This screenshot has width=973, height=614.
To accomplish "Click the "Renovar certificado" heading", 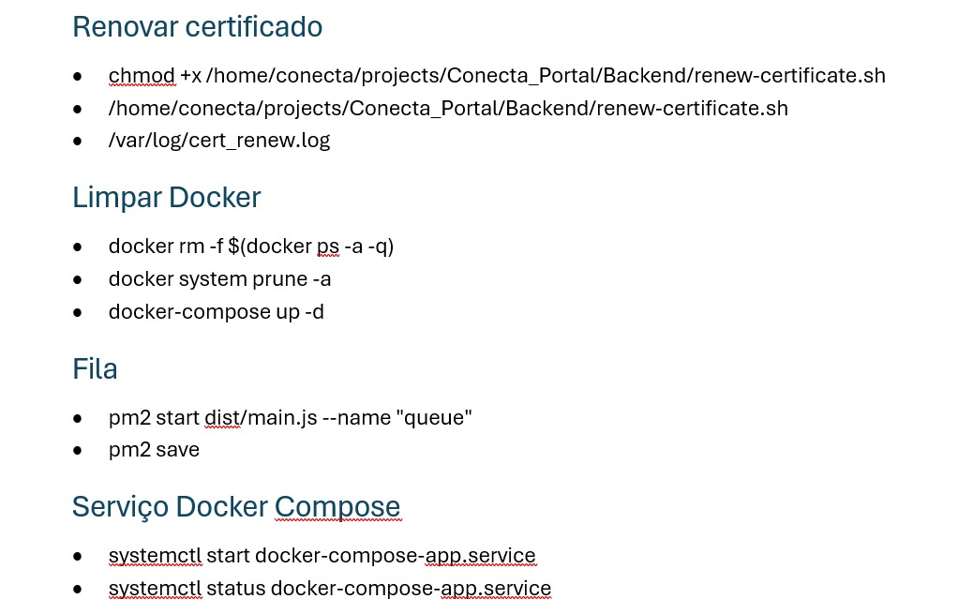I will [197, 27].
